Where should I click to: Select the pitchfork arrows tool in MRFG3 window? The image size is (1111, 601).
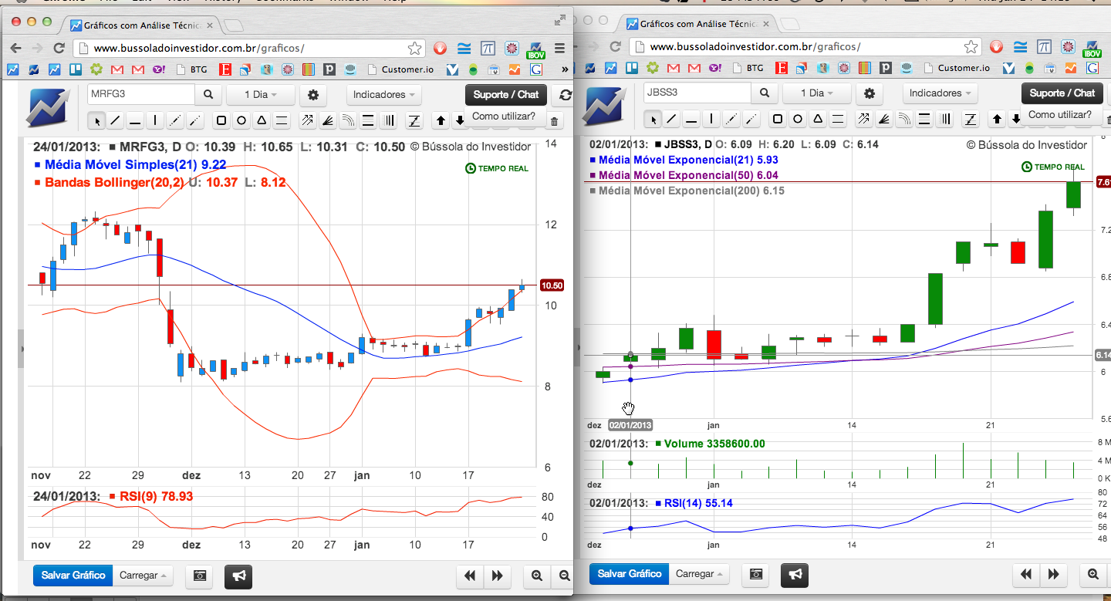click(308, 120)
